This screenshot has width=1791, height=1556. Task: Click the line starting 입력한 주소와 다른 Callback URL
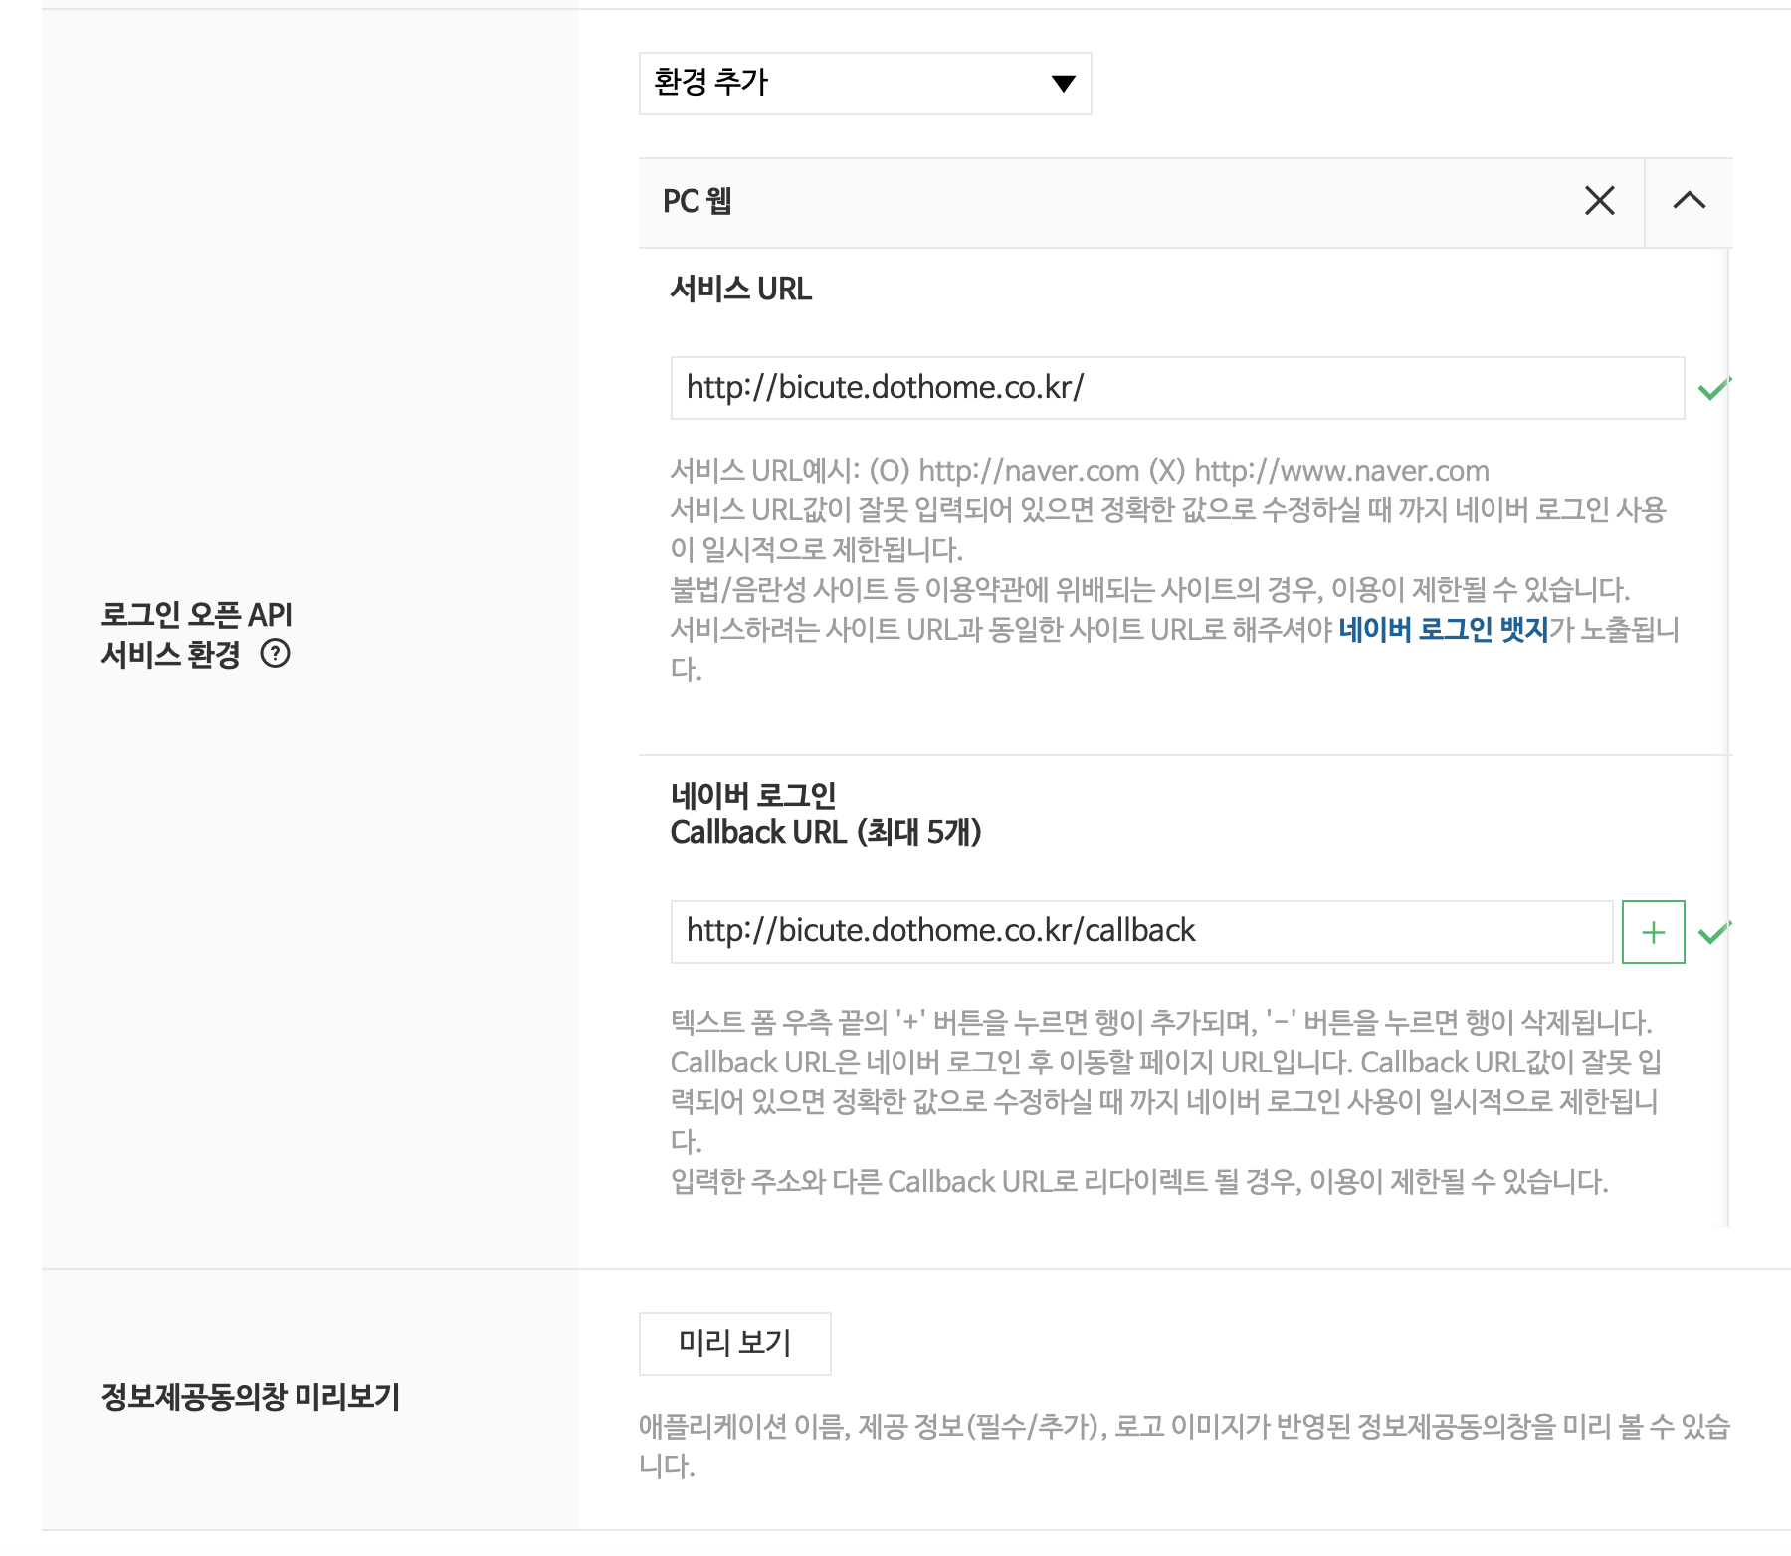click(1139, 1181)
